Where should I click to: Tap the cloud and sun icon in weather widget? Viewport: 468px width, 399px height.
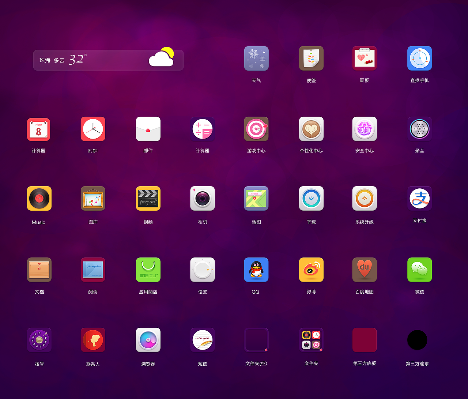(161, 57)
